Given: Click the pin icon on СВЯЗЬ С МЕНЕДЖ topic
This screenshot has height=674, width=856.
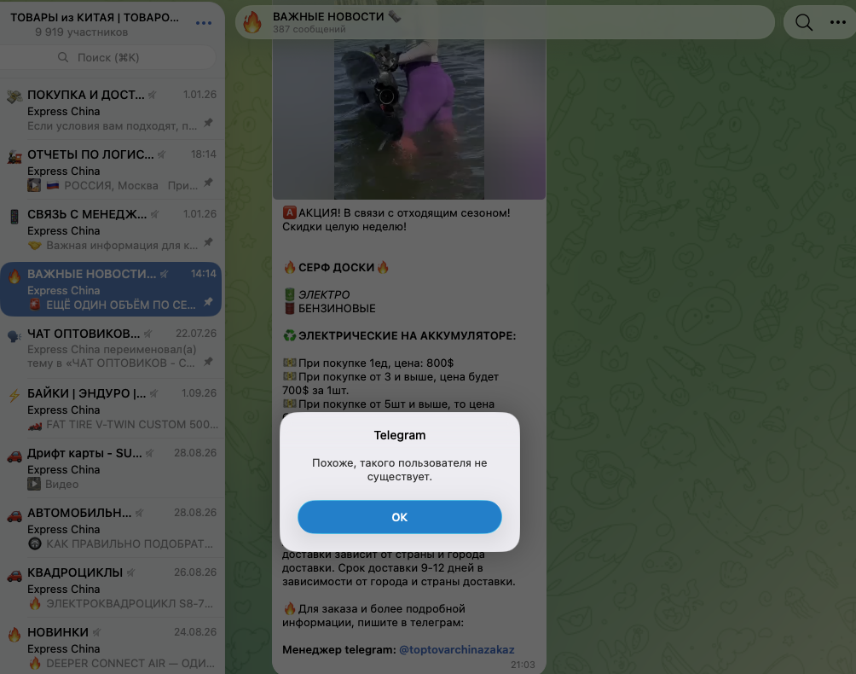Looking at the screenshot, I should pyautogui.click(x=208, y=242).
